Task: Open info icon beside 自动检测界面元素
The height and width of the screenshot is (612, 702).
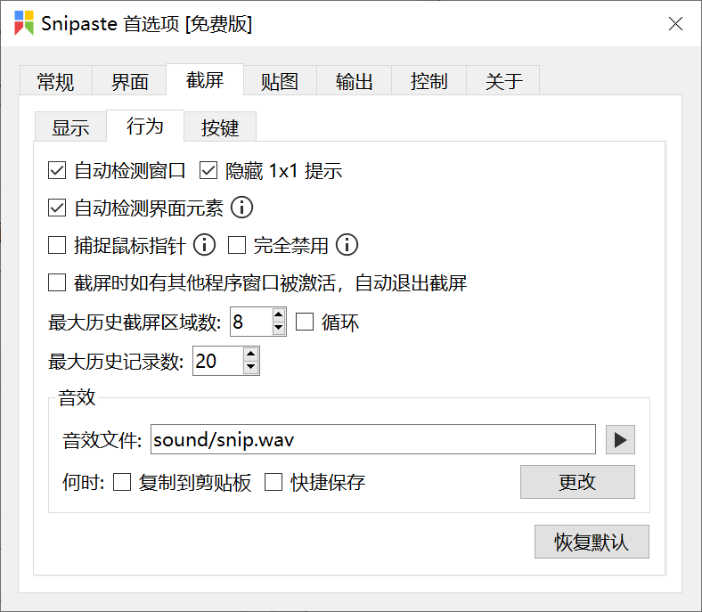Action: pos(241,208)
